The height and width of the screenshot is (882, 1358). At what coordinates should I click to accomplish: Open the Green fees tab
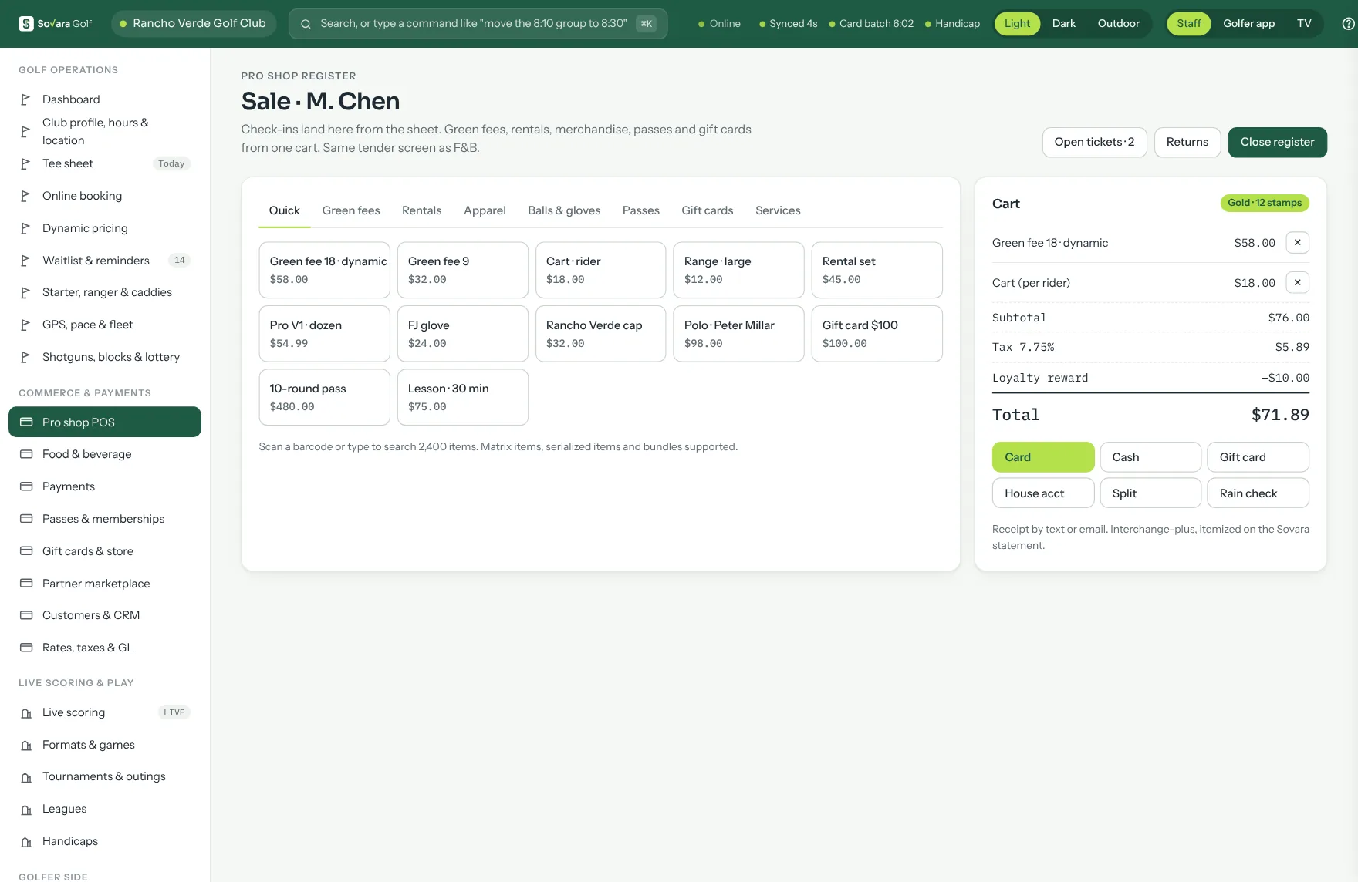(x=351, y=210)
